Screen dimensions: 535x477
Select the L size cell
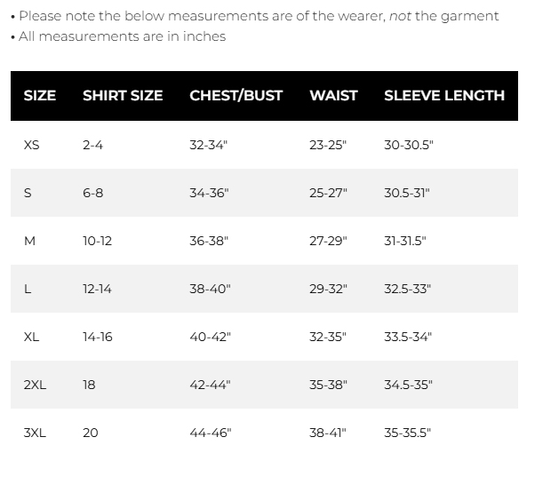28,289
